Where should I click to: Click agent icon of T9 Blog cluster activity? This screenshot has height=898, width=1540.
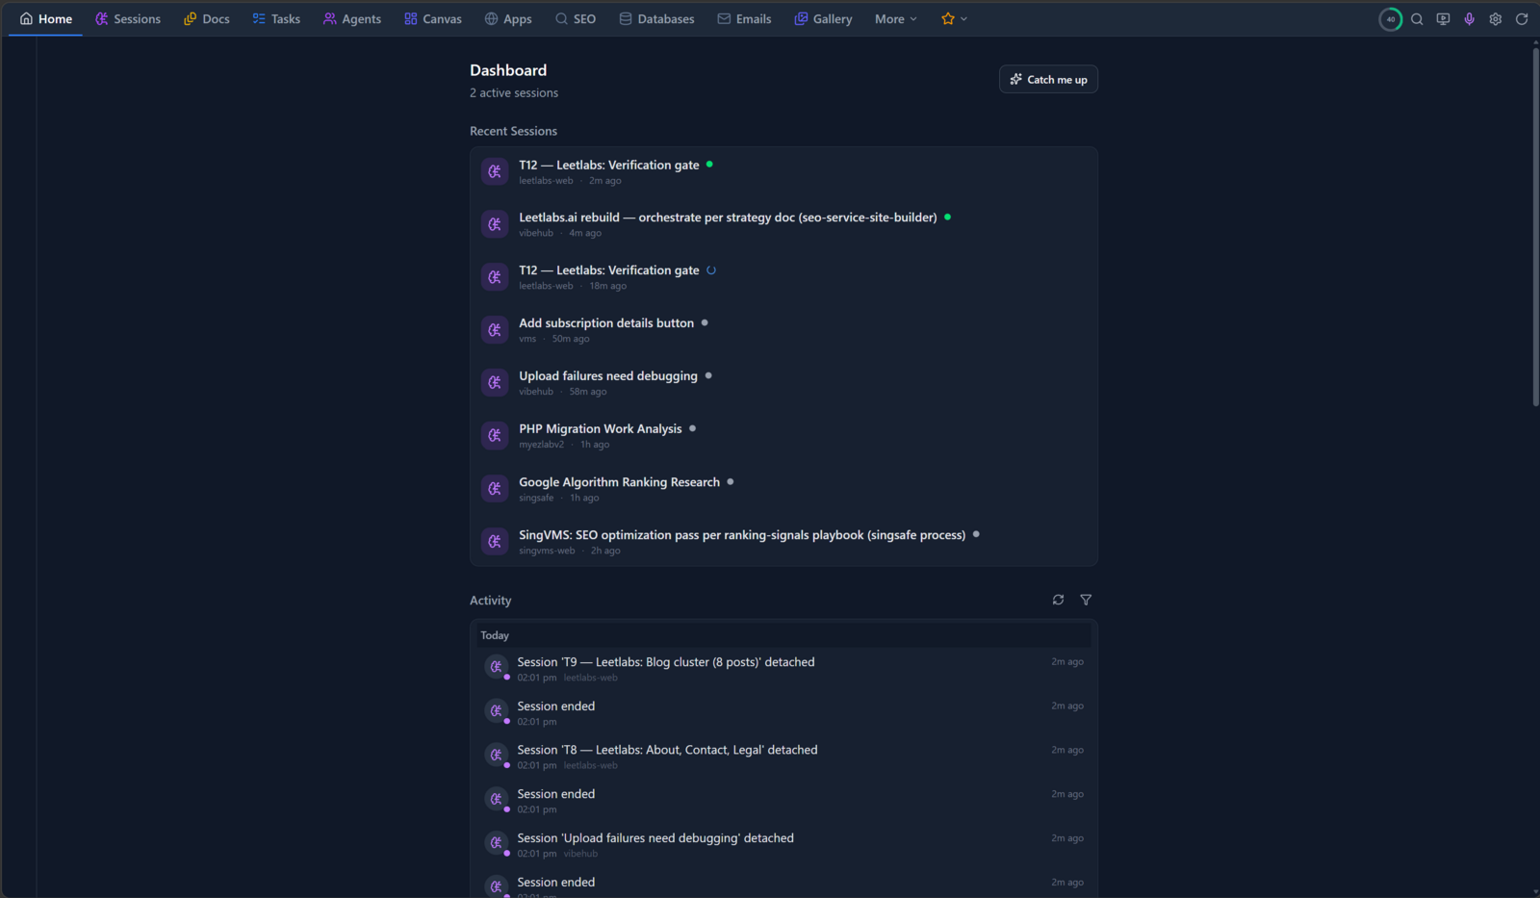[x=497, y=667]
